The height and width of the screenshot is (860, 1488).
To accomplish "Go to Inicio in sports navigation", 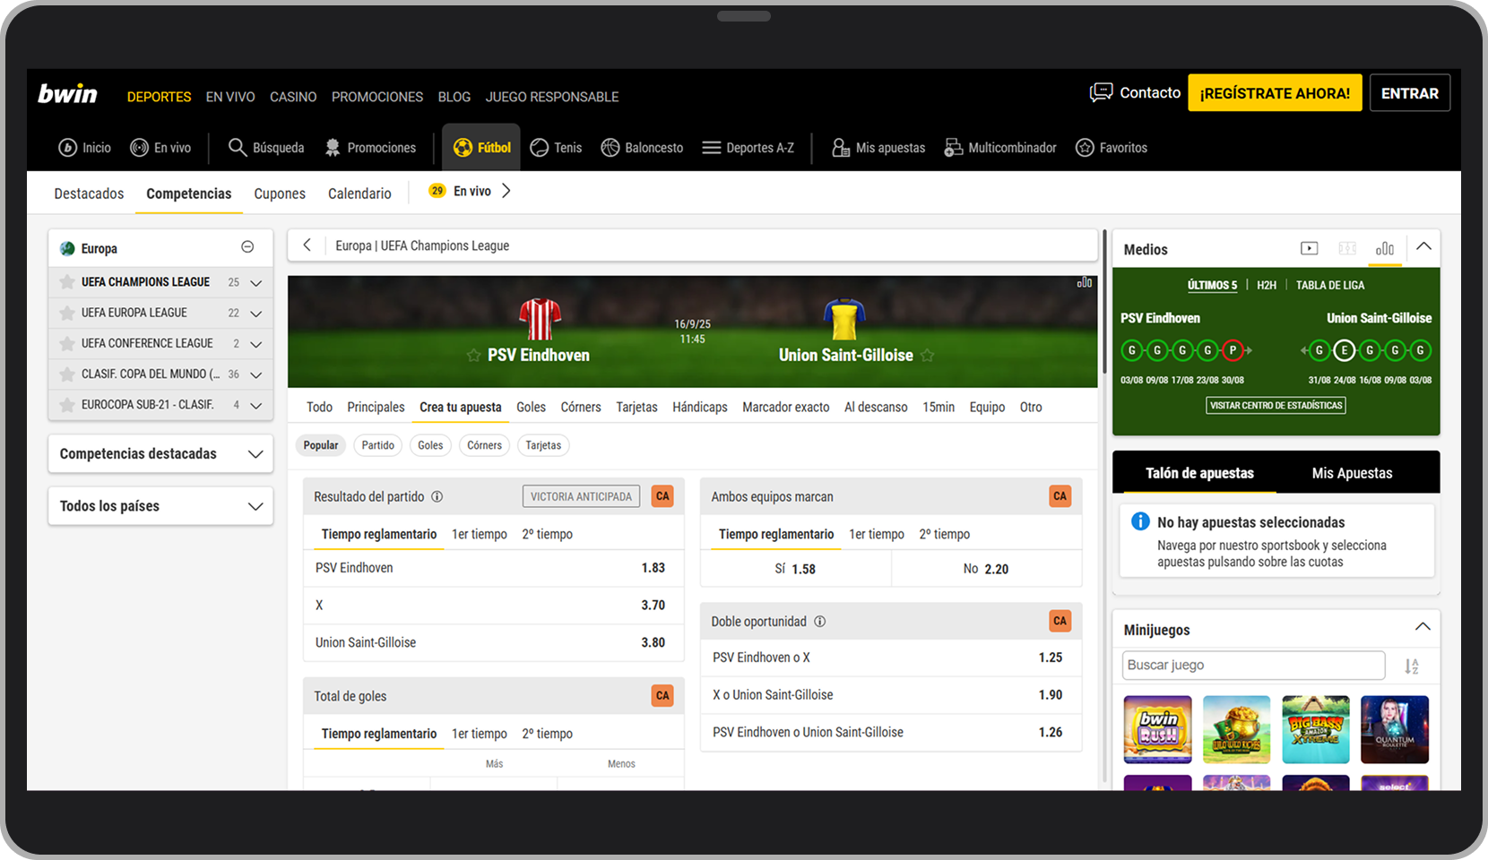I will tap(85, 148).
